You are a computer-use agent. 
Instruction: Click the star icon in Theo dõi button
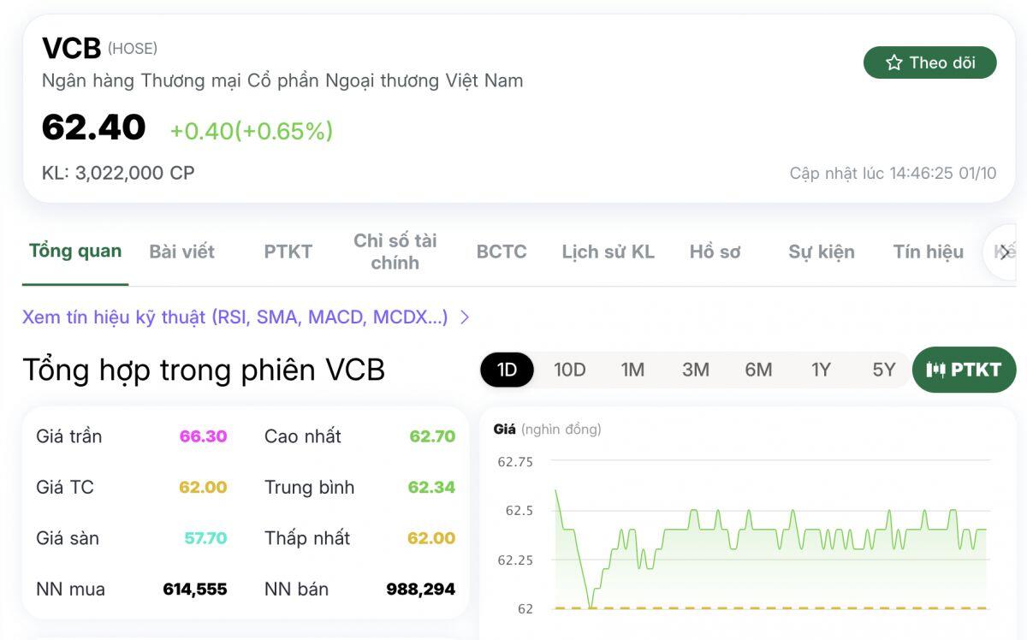coord(894,62)
